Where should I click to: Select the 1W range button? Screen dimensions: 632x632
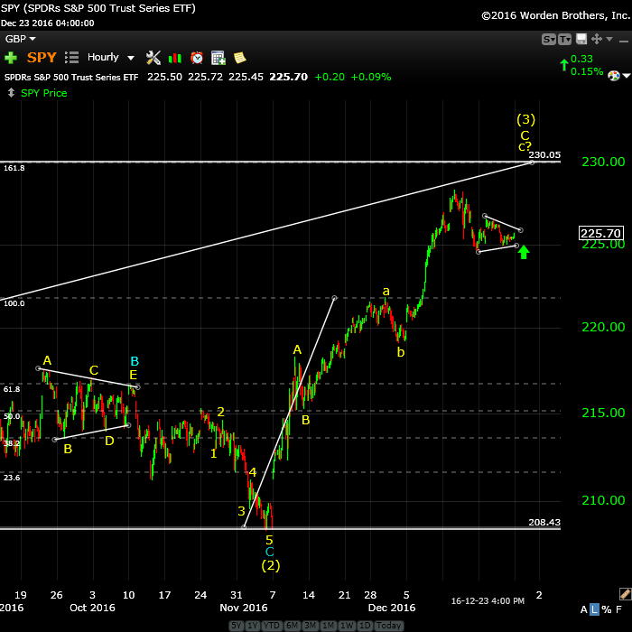pyautogui.click(x=347, y=625)
